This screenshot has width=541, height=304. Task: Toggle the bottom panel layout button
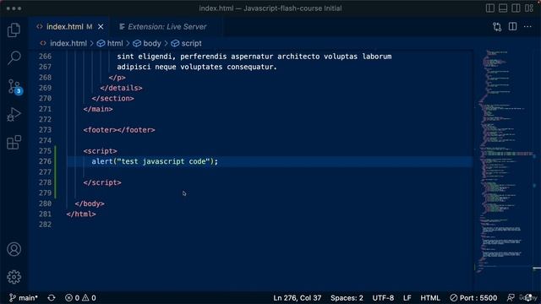coord(503,8)
